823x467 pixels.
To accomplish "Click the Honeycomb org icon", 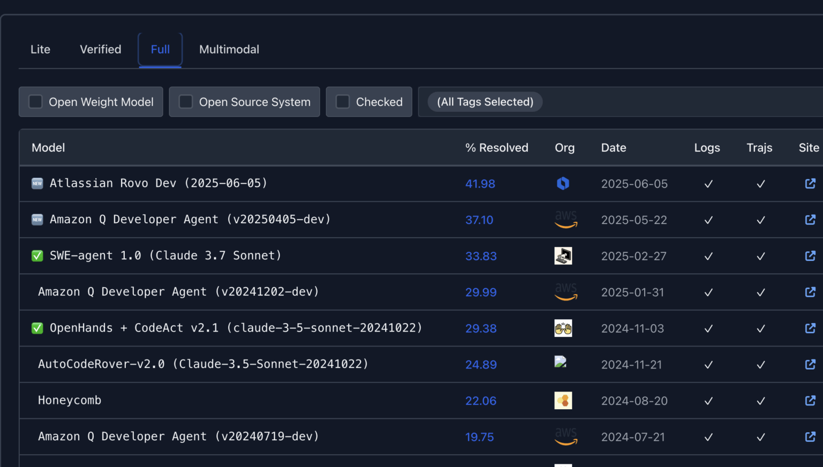I will click(x=564, y=400).
